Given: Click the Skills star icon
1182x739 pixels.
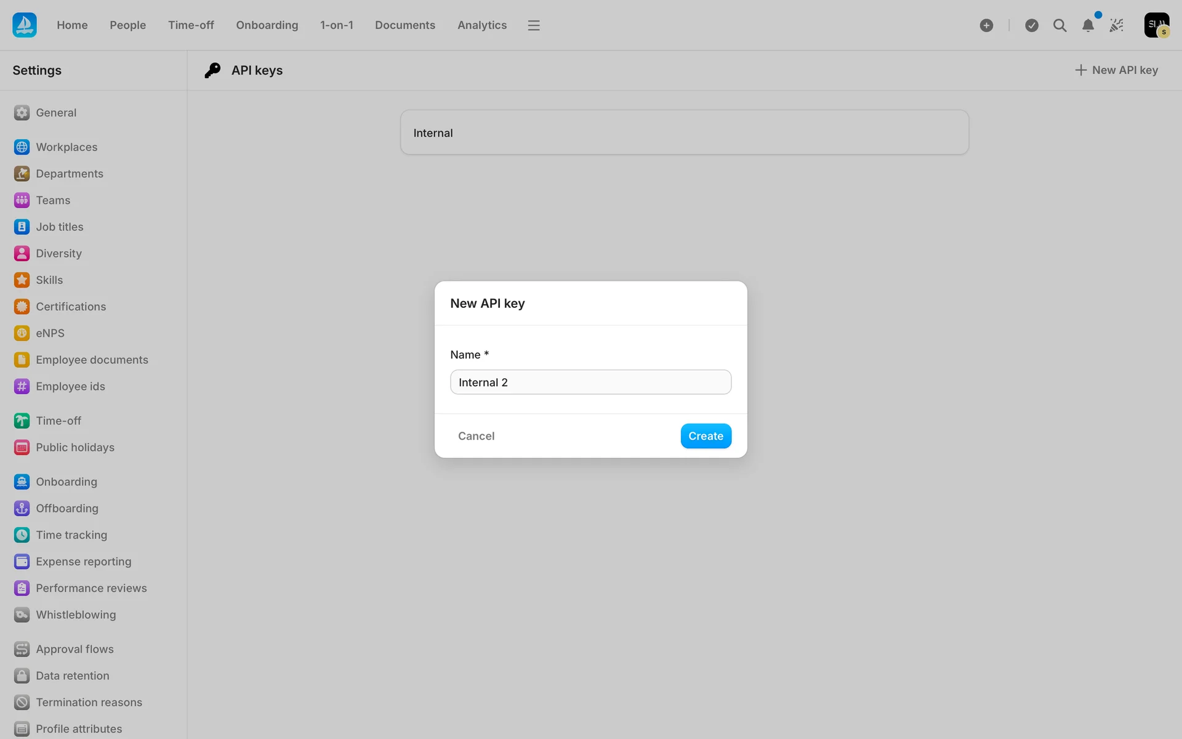Looking at the screenshot, I should pos(22,280).
